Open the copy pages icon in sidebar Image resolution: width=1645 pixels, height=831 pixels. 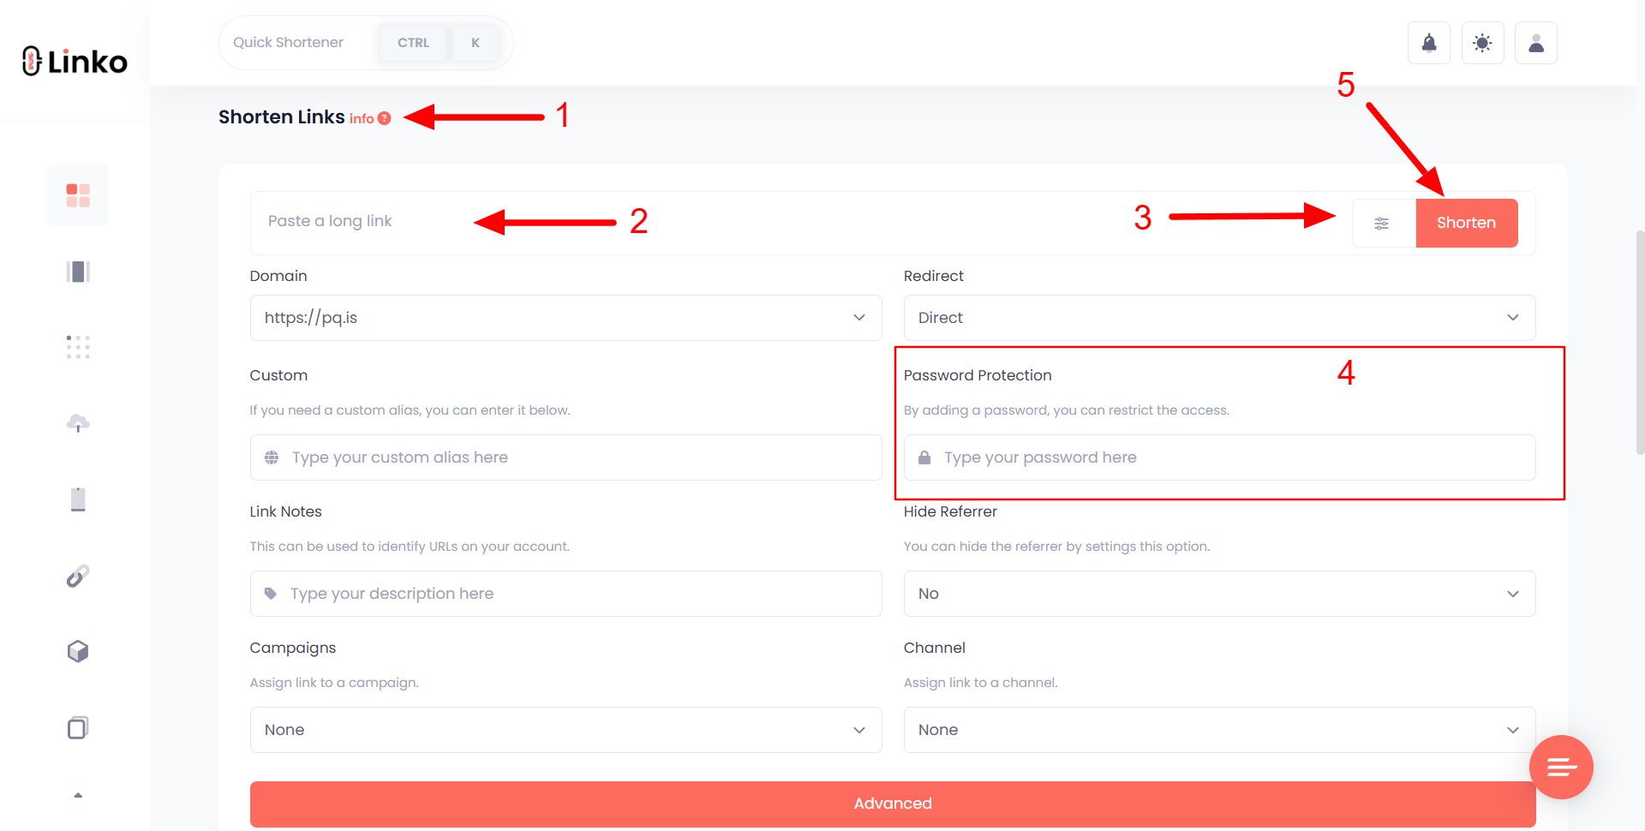pyautogui.click(x=78, y=727)
